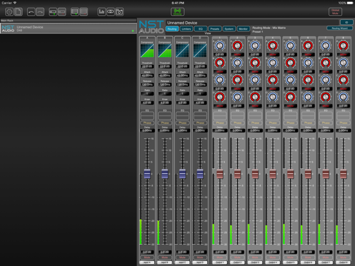This screenshot has width=355, height=266.
Task: Open EQ thumbnail on Output 7 strip
Action: [x=325, y=116]
